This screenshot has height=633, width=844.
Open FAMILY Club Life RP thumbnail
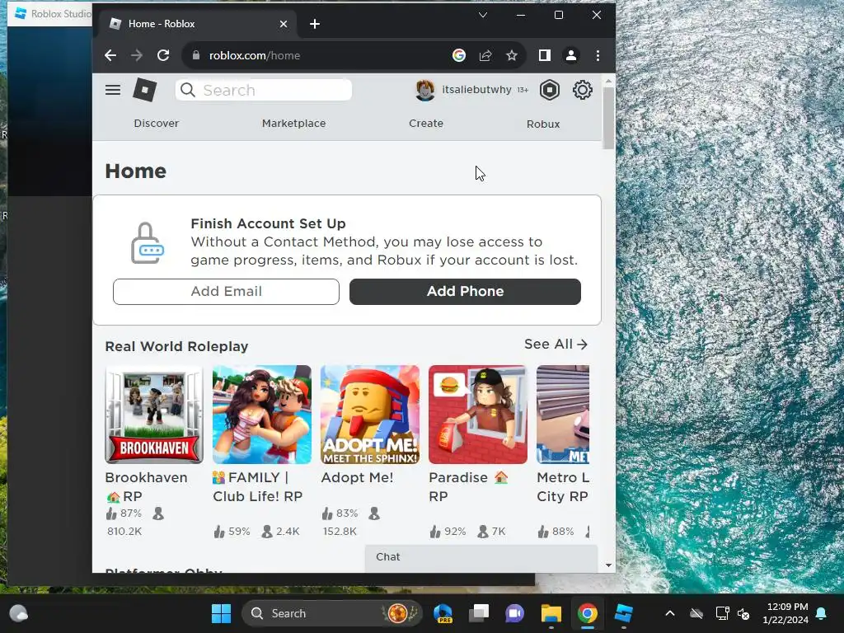click(x=262, y=415)
